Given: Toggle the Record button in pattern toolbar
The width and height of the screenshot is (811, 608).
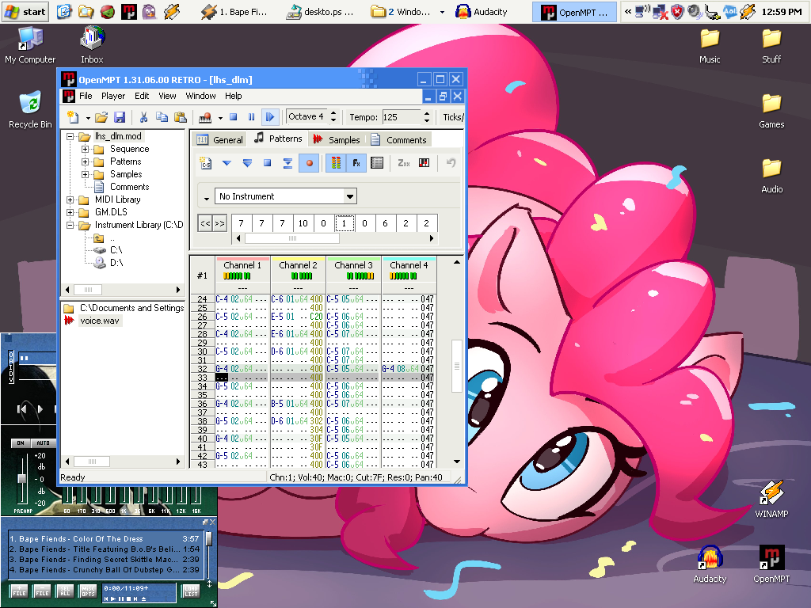Looking at the screenshot, I should pos(309,163).
